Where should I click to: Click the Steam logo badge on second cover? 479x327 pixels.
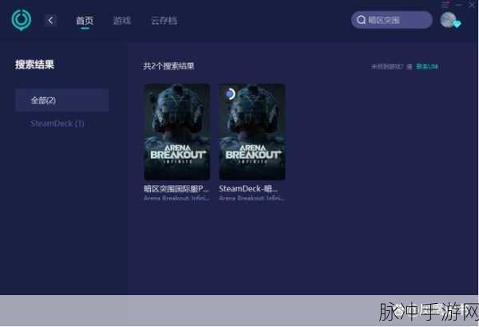(x=230, y=94)
